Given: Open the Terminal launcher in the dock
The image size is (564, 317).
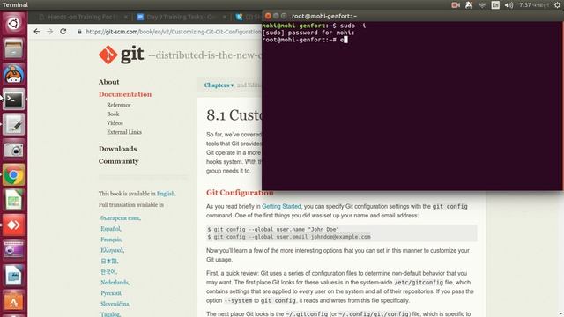Looking at the screenshot, I should [x=14, y=100].
